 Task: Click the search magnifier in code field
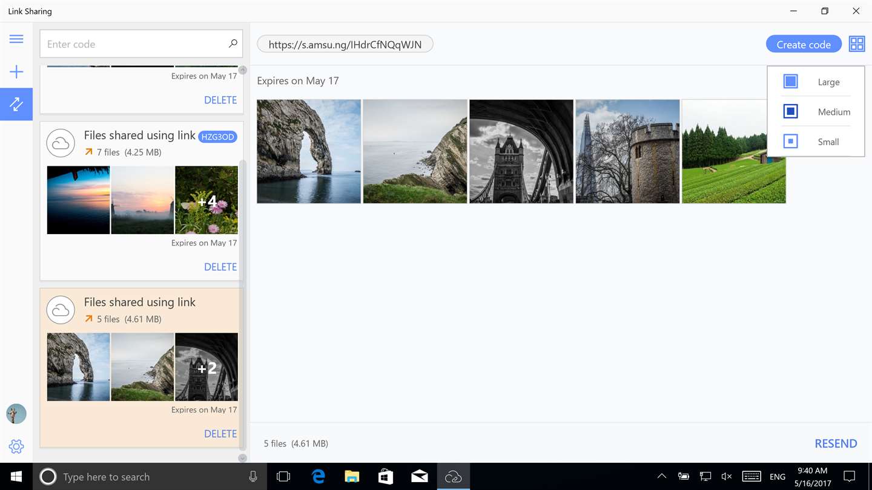click(233, 44)
